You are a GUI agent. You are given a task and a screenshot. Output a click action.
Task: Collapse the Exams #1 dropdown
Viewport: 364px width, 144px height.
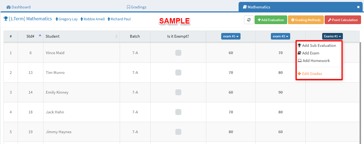(x=333, y=36)
